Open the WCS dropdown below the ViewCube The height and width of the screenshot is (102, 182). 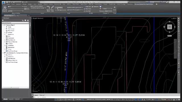(x=169, y=36)
